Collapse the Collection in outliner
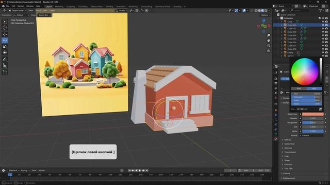 coord(278,18)
